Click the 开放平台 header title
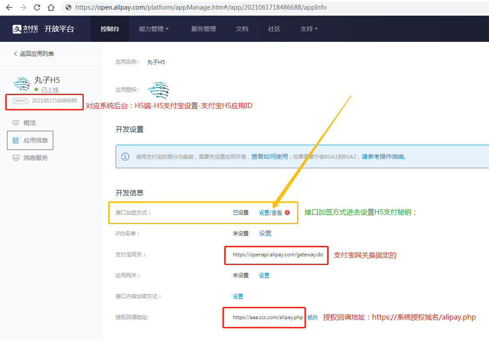 59,29
